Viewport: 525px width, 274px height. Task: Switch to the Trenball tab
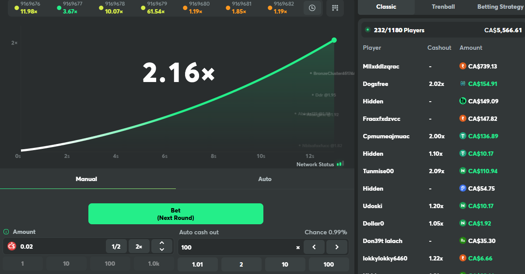(443, 7)
